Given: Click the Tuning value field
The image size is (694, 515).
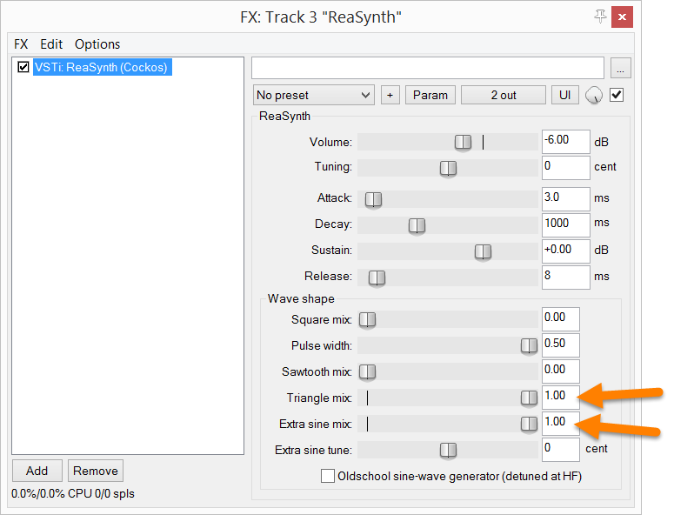Looking at the screenshot, I should point(565,167).
